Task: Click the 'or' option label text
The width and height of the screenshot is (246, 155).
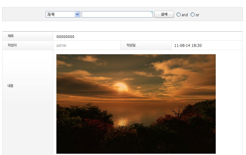Action: 198,15
